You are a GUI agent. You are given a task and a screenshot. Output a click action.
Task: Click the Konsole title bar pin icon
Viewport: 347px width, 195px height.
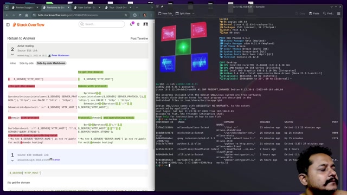point(162,7)
